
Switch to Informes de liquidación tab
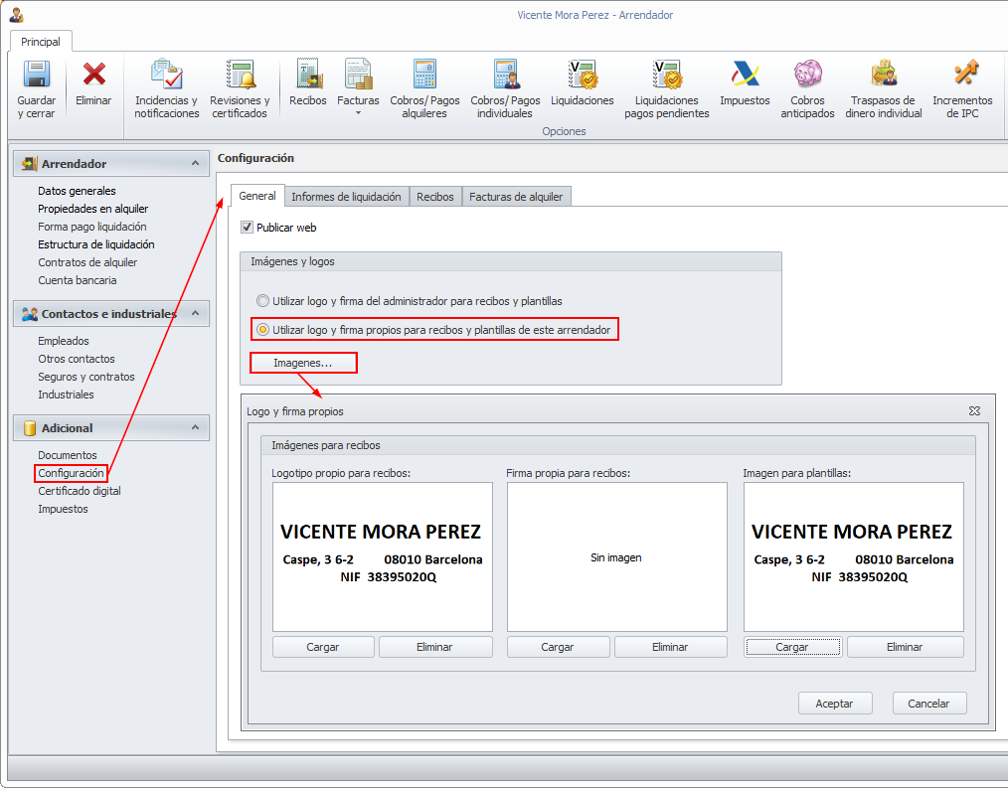pyautogui.click(x=346, y=197)
